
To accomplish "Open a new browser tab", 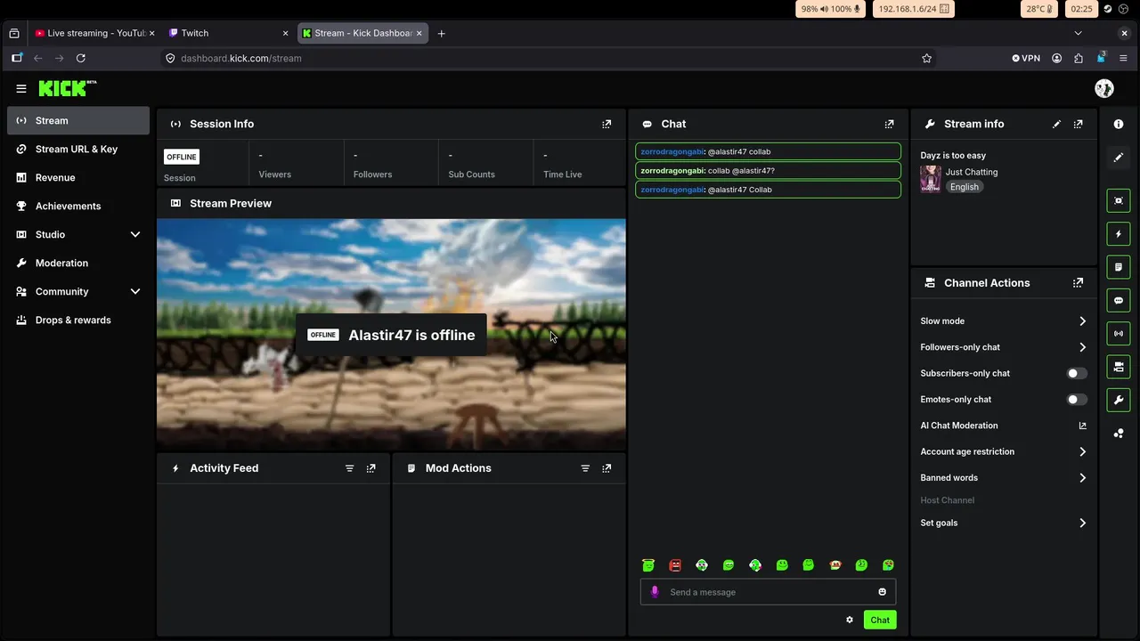I will point(441,33).
